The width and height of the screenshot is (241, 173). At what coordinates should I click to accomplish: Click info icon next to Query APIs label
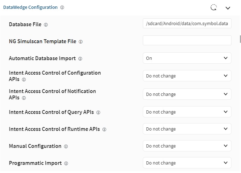pyautogui.click(x=99, y=113)
